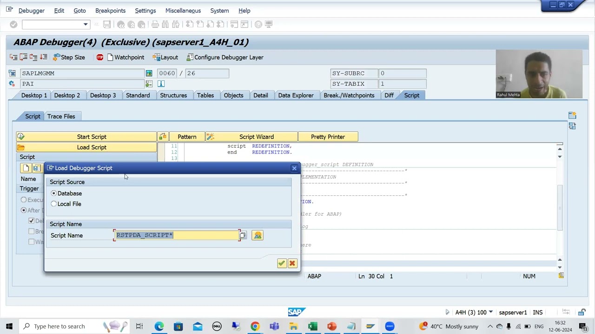Open the Miscellaneous menu
The width and height of the screenshot is (595, 334).
pos(183,11)
